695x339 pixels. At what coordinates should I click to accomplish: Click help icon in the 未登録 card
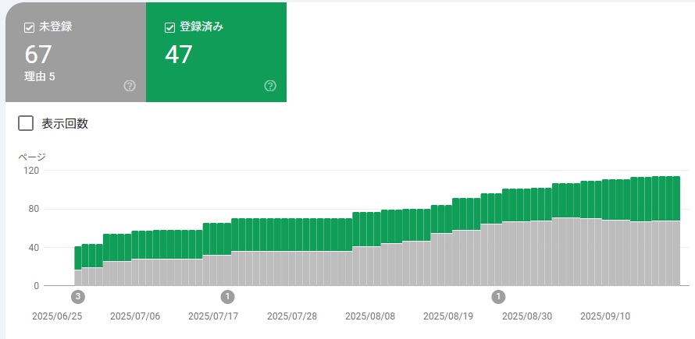130,86
